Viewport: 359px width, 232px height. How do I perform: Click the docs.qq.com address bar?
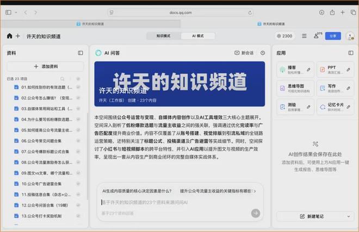click(x=181, y=12)
